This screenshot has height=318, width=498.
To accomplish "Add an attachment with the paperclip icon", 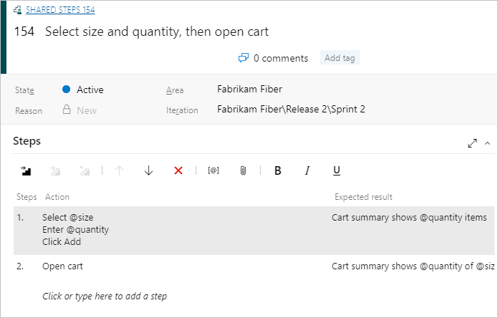I will click(x=243, y=170).
